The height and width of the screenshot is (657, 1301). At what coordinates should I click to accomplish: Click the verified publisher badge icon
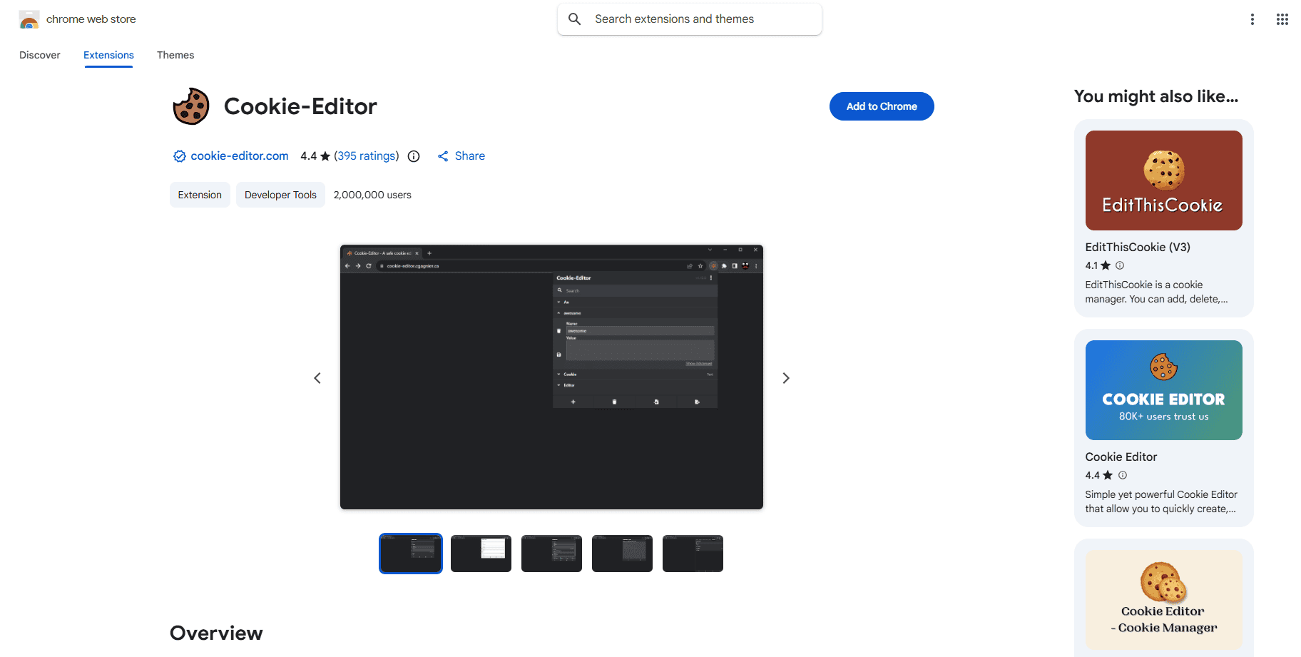[180, 156]
